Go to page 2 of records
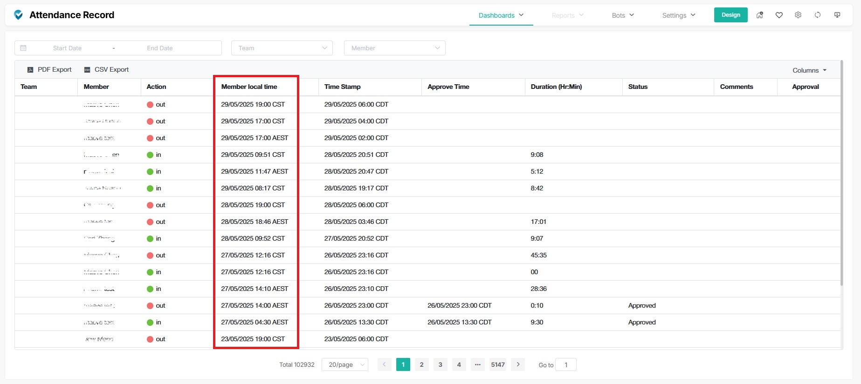This screenshot has width=861, height=384. tap(421, 364)
